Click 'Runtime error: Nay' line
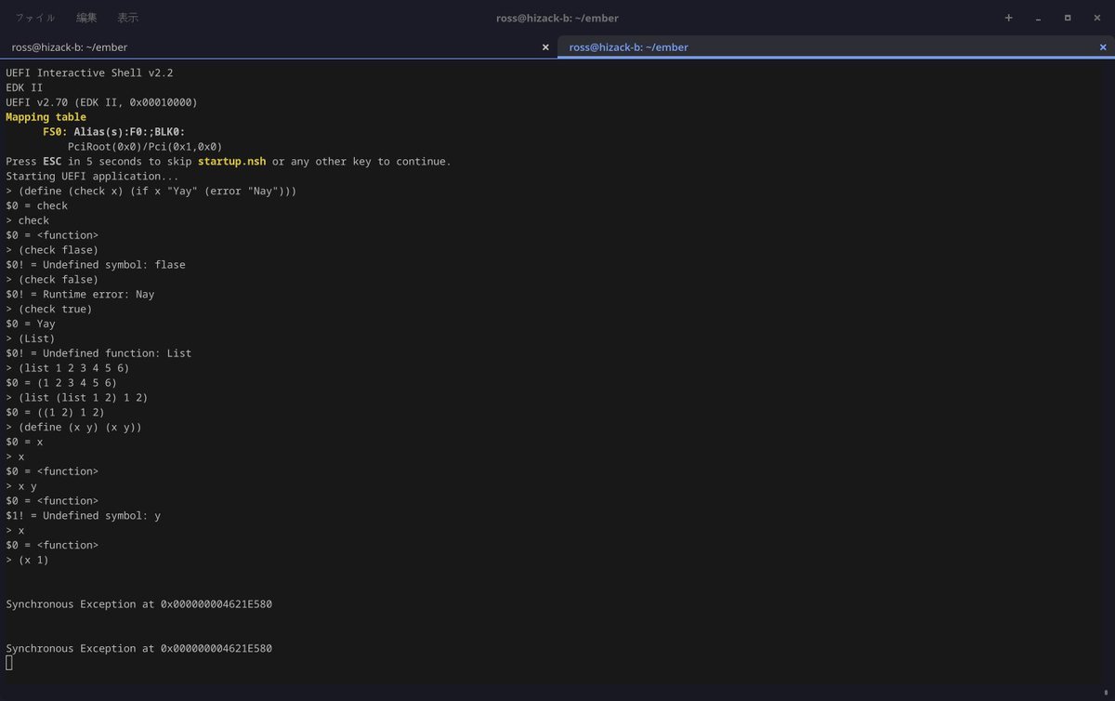The width and height of the screenshot is (1115, 701). point(80,294)
